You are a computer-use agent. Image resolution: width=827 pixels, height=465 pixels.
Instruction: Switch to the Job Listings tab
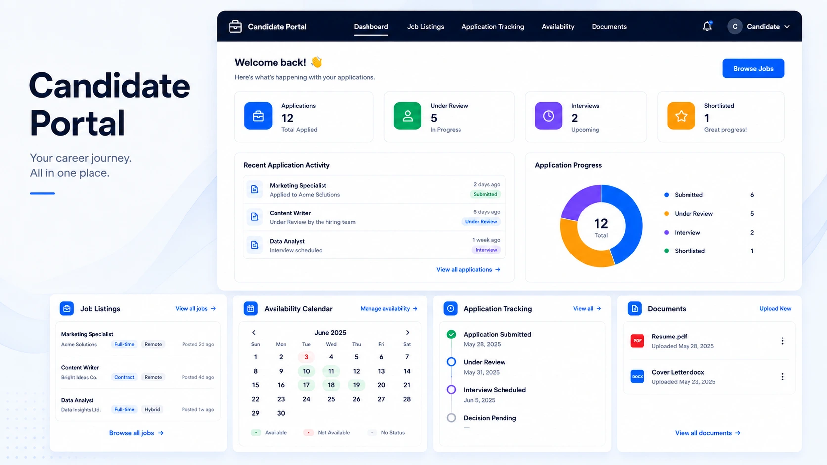click(425, 27)
